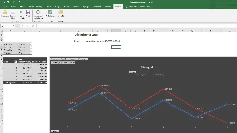Image resolution: width=237 pixels, height=133 pixels.
Task: Click the purple floppy Uloz icon
Action: click(28, 12)
